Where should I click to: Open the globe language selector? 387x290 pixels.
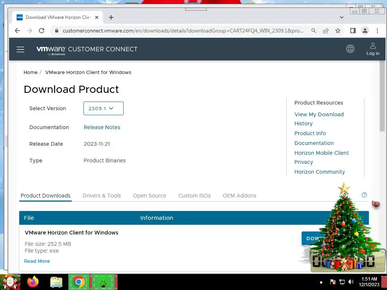[350, 49]
